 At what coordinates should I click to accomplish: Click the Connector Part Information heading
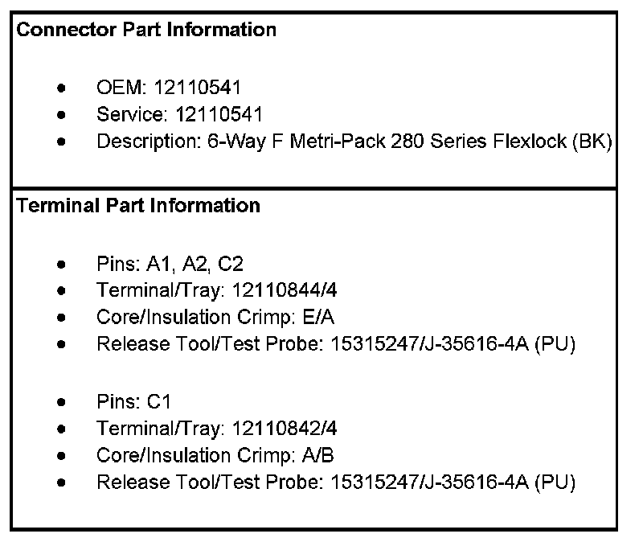[146, 31]
